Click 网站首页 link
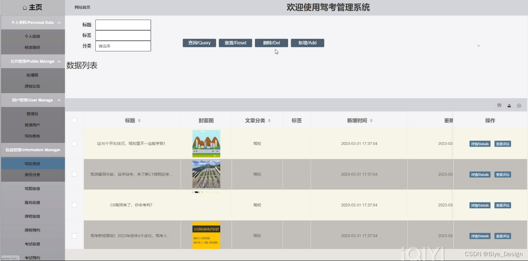The height and width of the screenshot is (261, 528). (82, 8)
